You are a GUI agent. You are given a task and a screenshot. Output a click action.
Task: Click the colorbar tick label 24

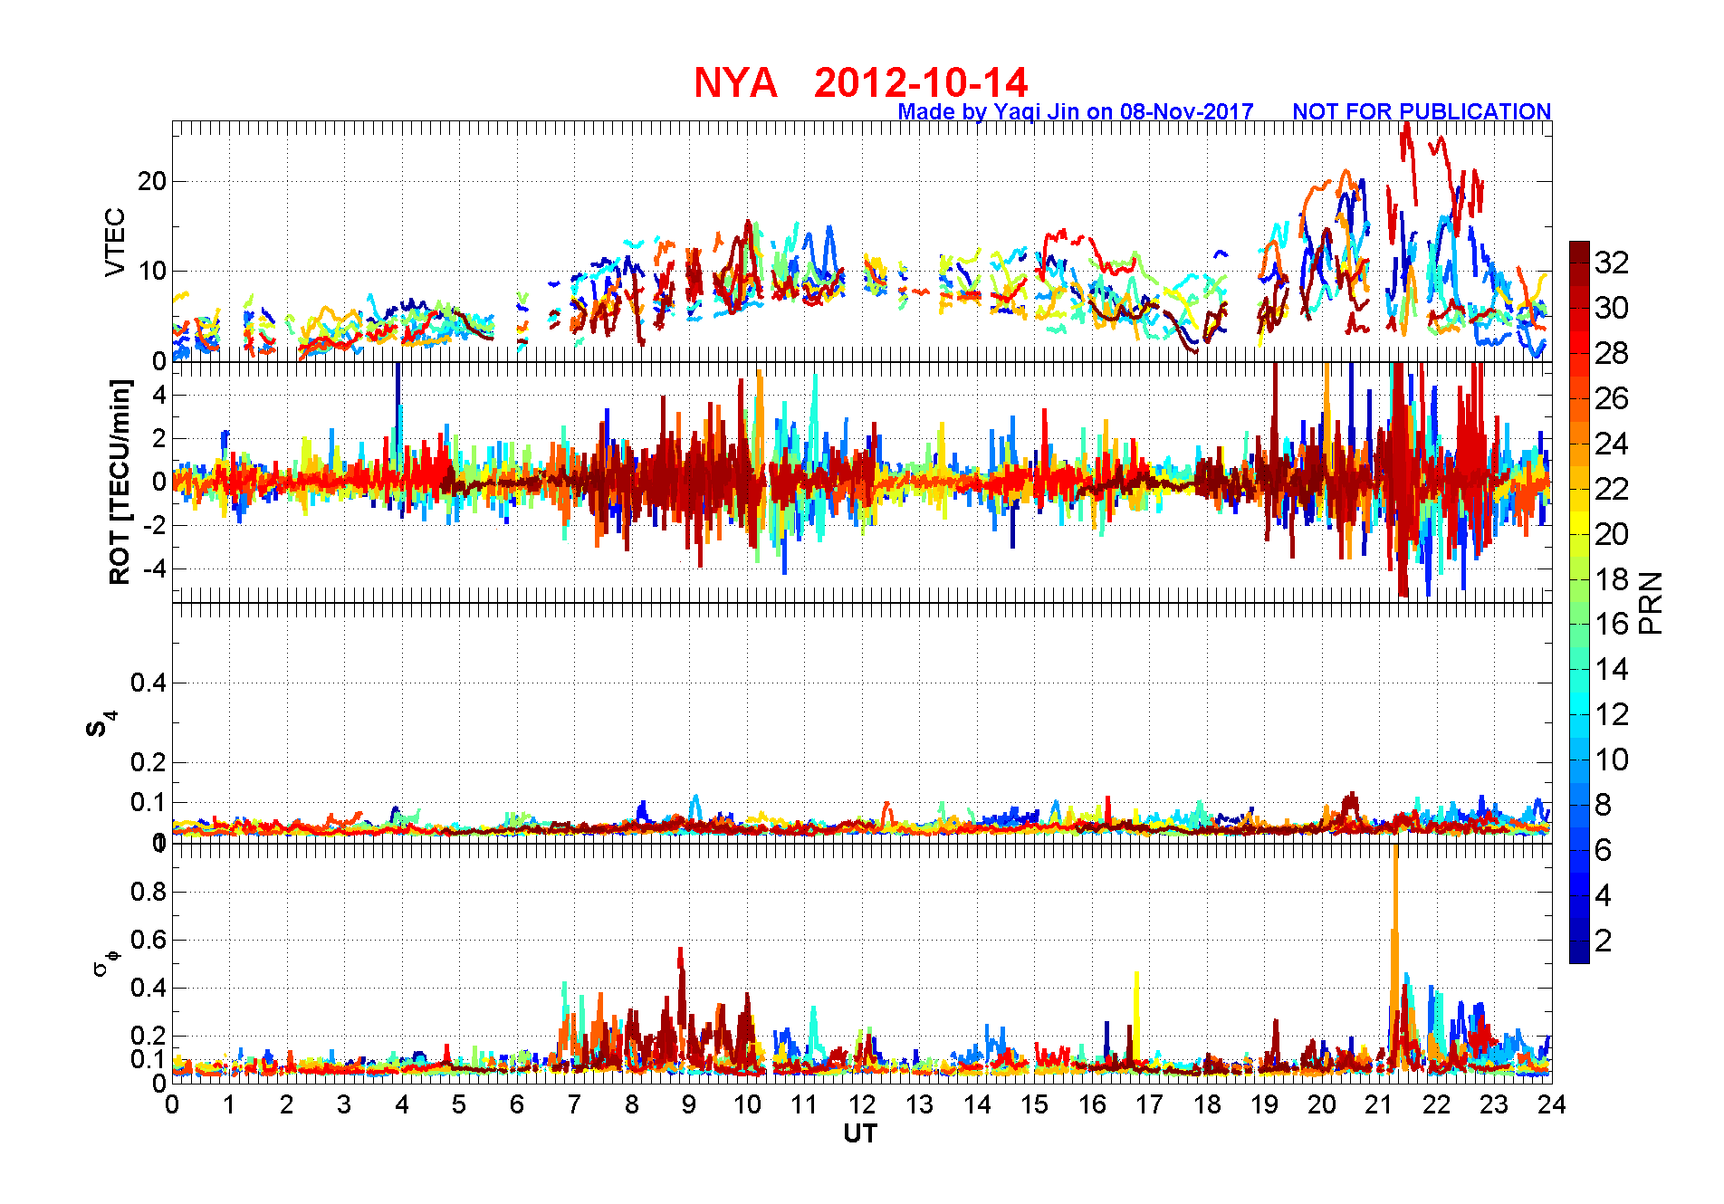tap(1612, 444)
